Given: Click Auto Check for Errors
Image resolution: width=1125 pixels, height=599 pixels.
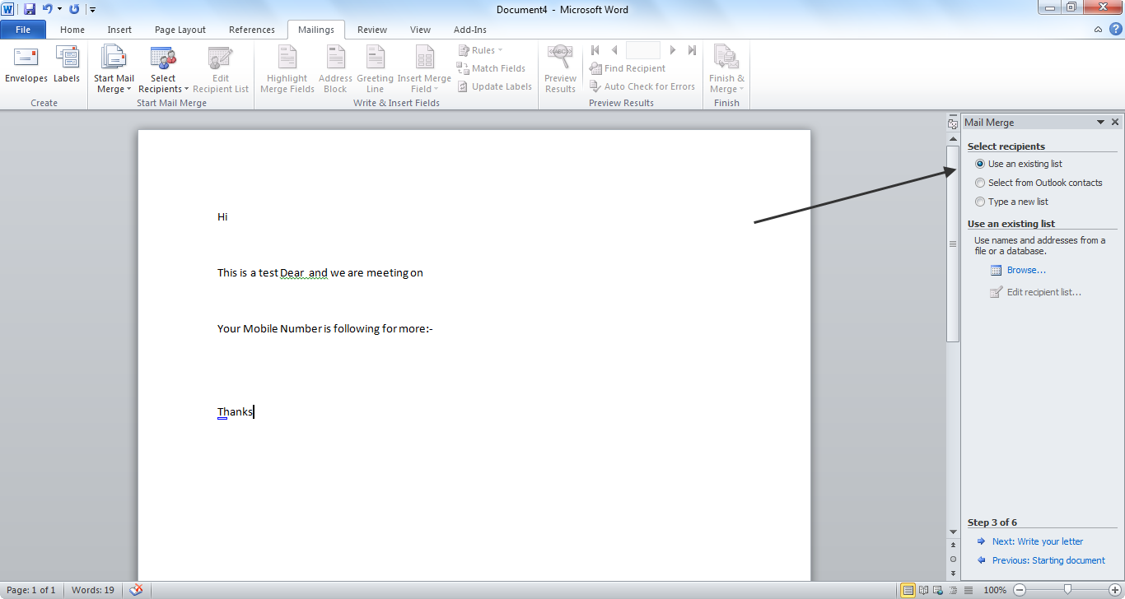Looking at the screenshot, I should tap(642, 86).
